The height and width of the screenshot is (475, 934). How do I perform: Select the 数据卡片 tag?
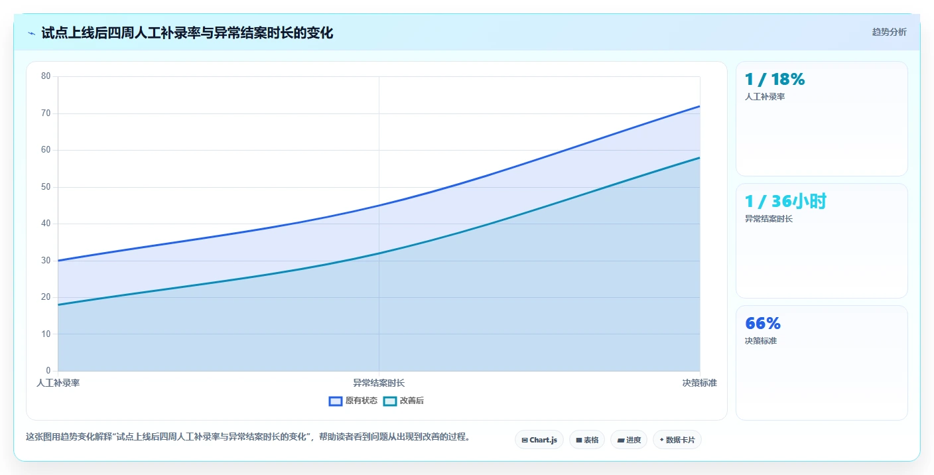[677, 440]
